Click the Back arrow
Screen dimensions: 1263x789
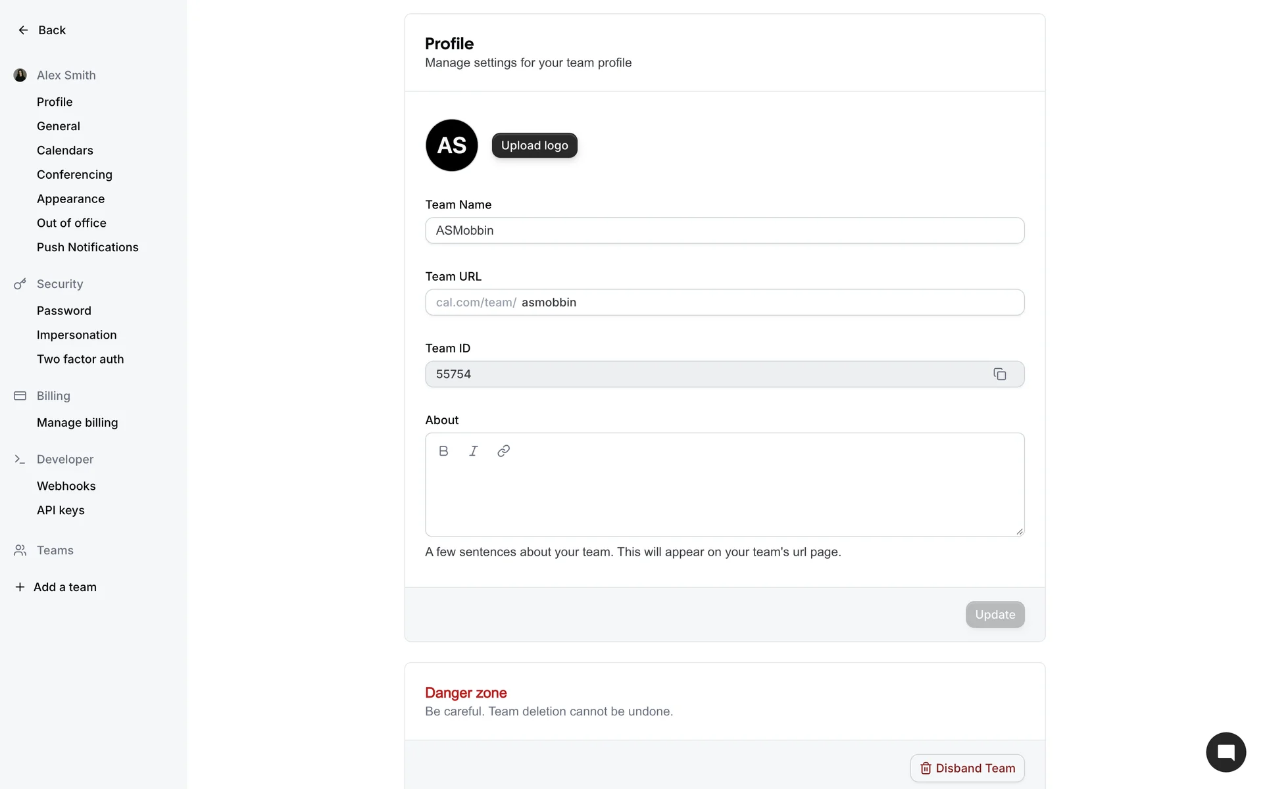tap(24, 30)
